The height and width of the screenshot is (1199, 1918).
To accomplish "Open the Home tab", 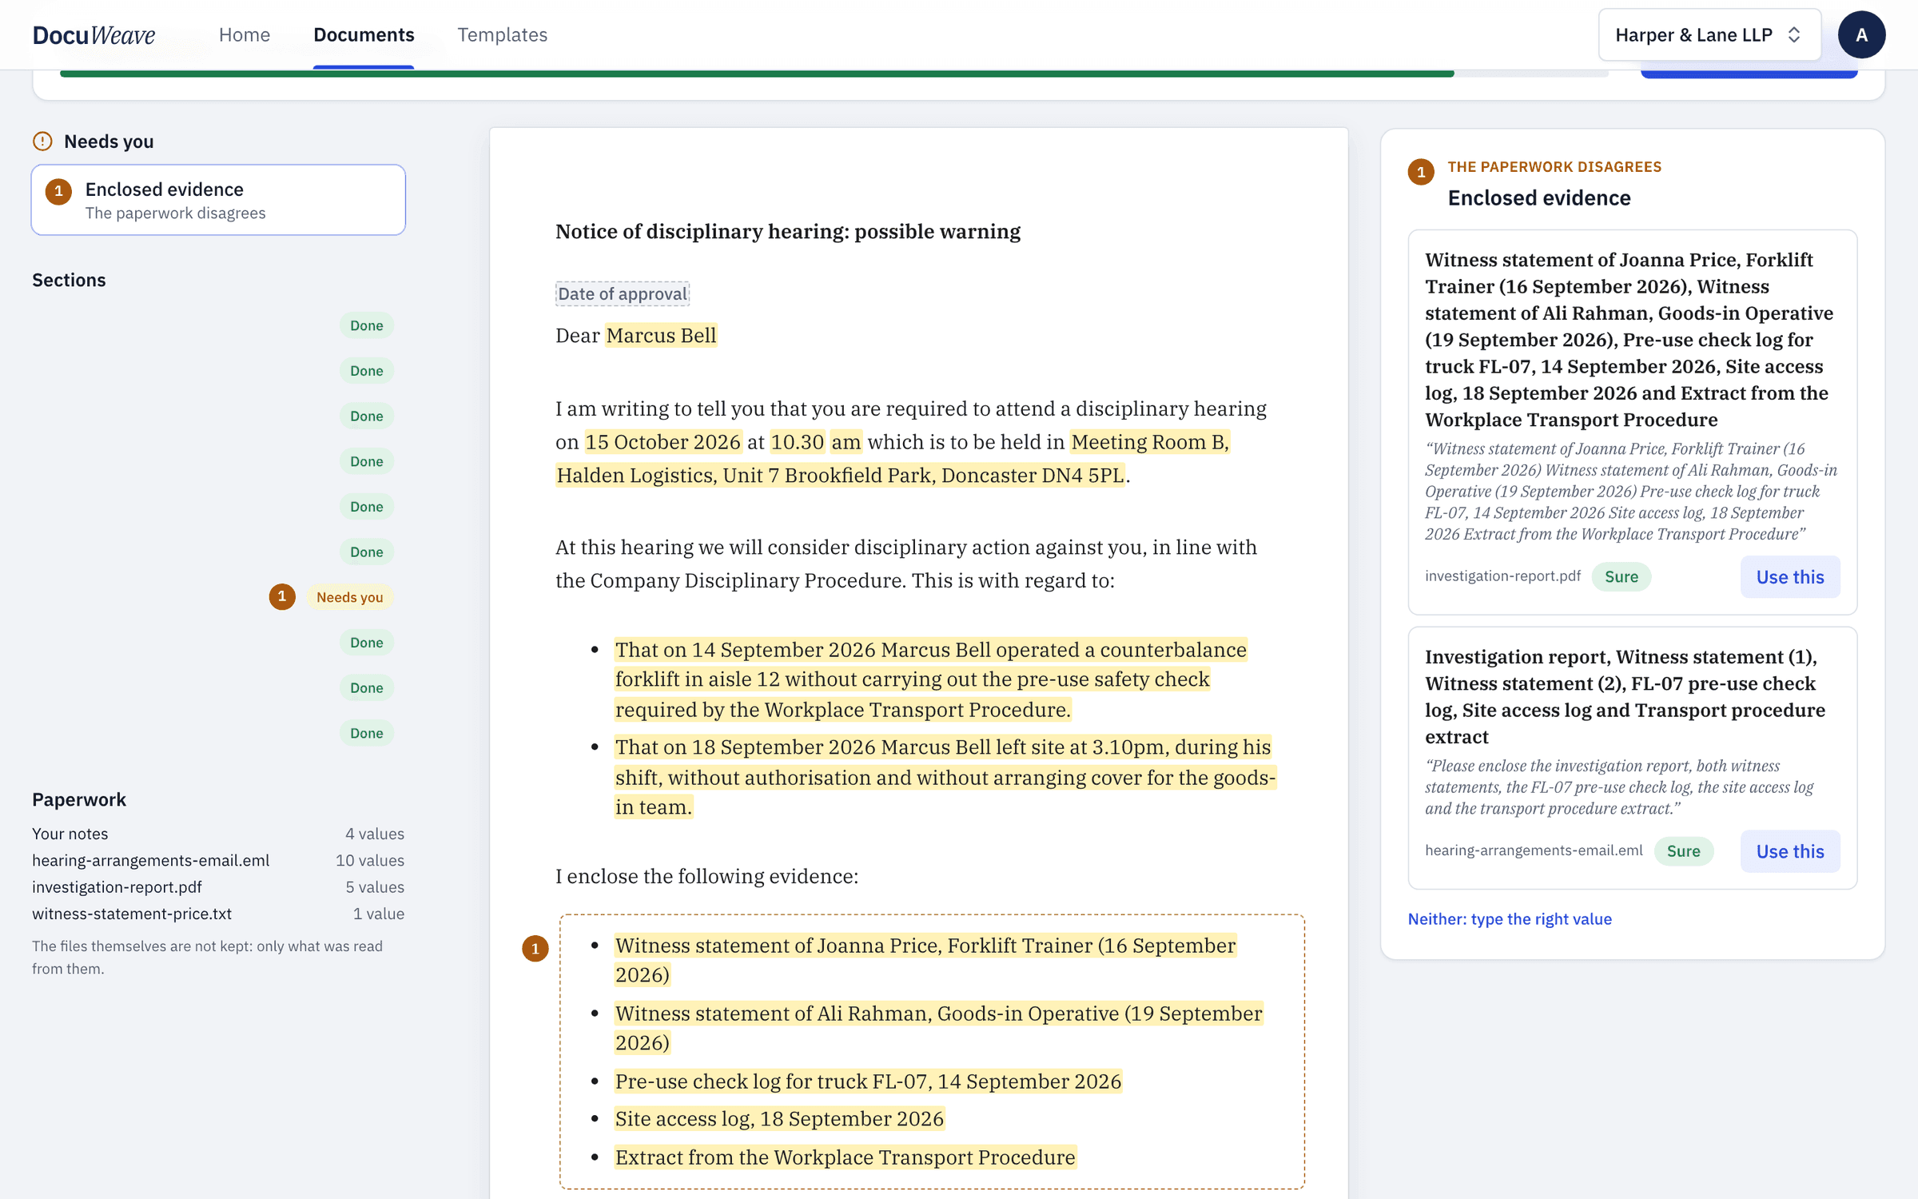I will 245,34.
